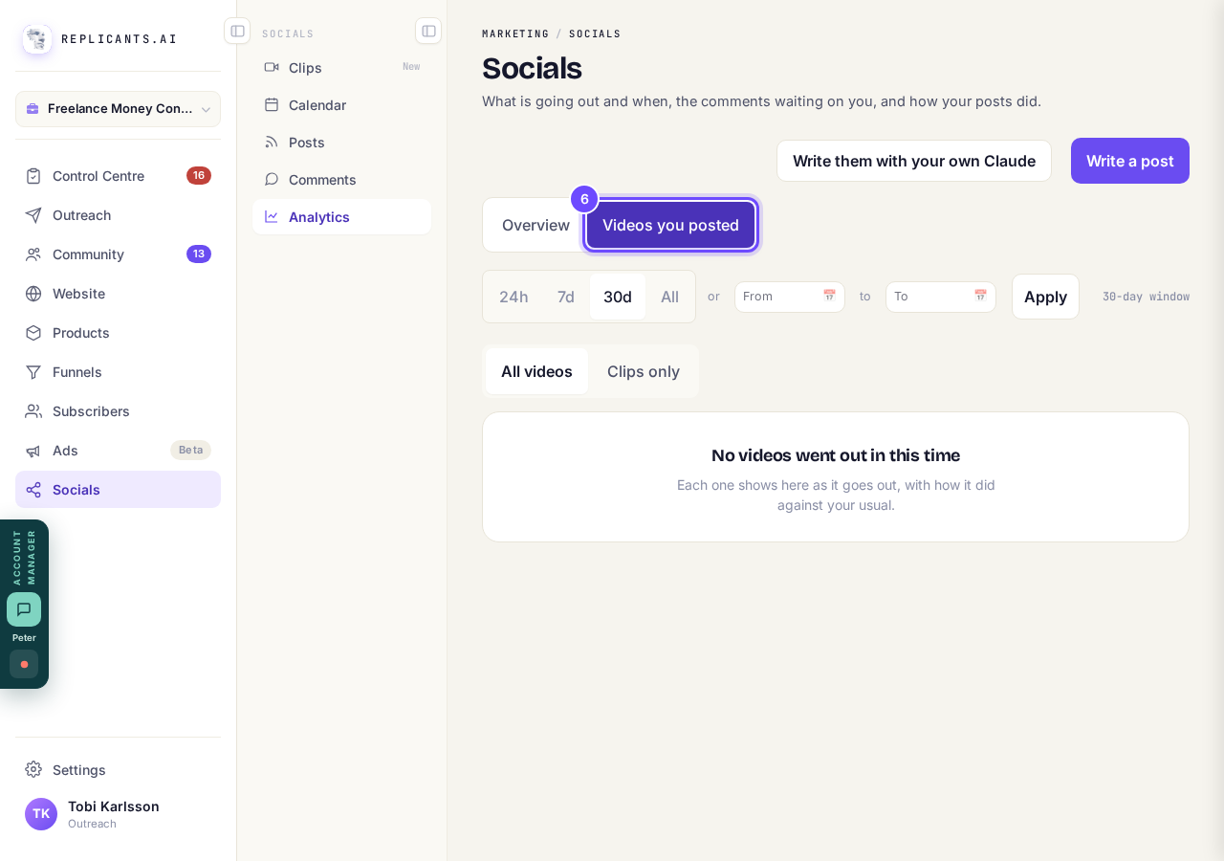Click the Website globe icon
The height and width of the screenshot is (861, 1224).
click(x=33, y=294)
